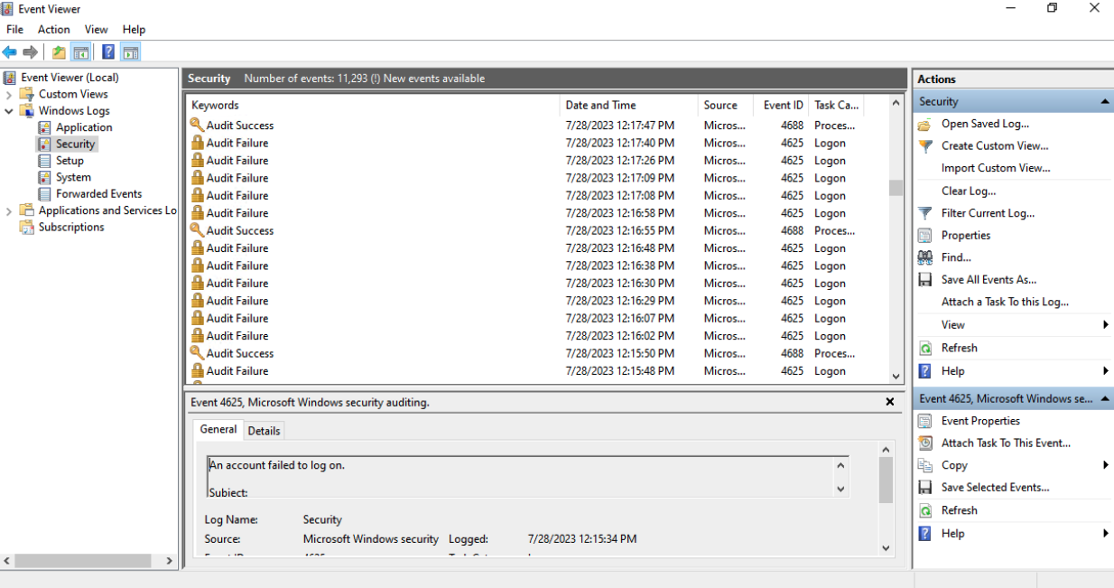Click the key icon for 12:15:50 PM event
The width and height of the screenshot is (1114, 588).
point(197,353)
